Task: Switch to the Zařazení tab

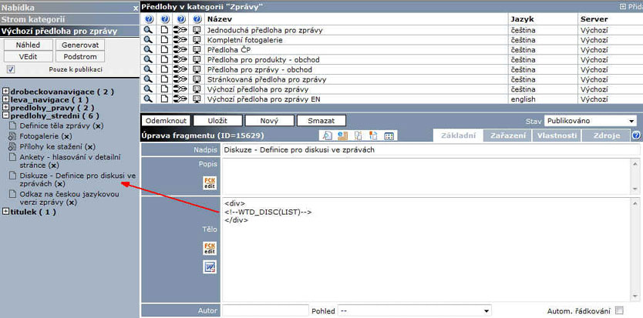Action: click(x=507, y=136)
